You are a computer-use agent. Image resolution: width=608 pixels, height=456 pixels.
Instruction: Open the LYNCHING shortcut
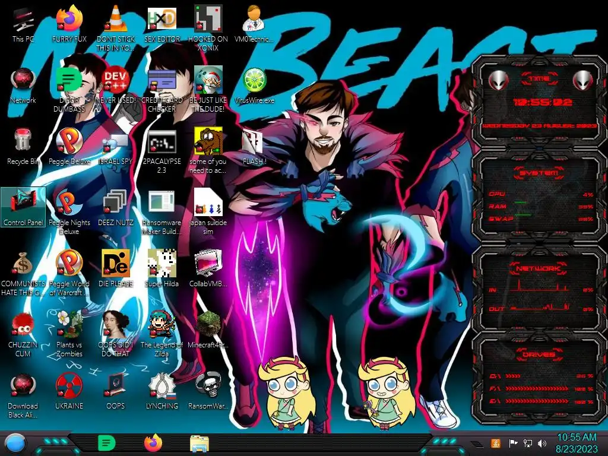[161, 392]
